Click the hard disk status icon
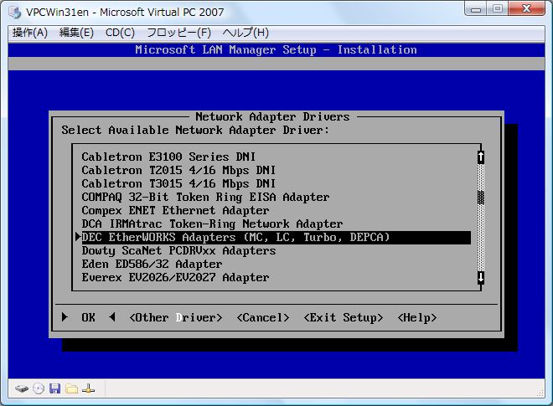553x406 pixels. (x=22, y=389)
